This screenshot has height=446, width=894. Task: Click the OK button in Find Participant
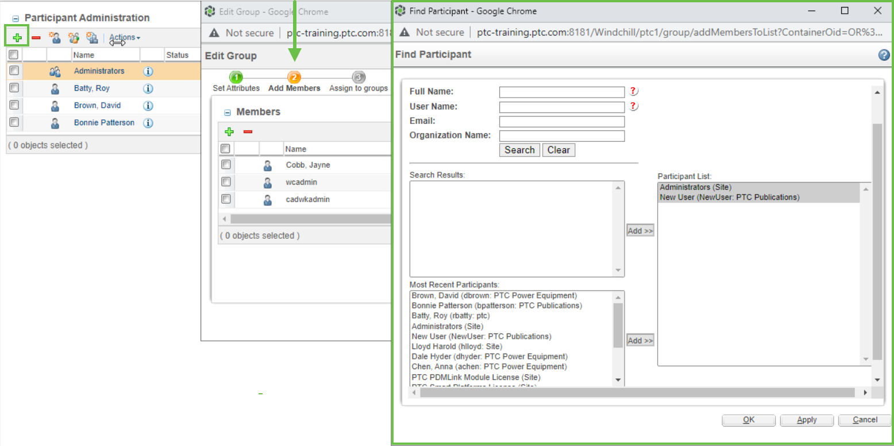coord(749,420)
